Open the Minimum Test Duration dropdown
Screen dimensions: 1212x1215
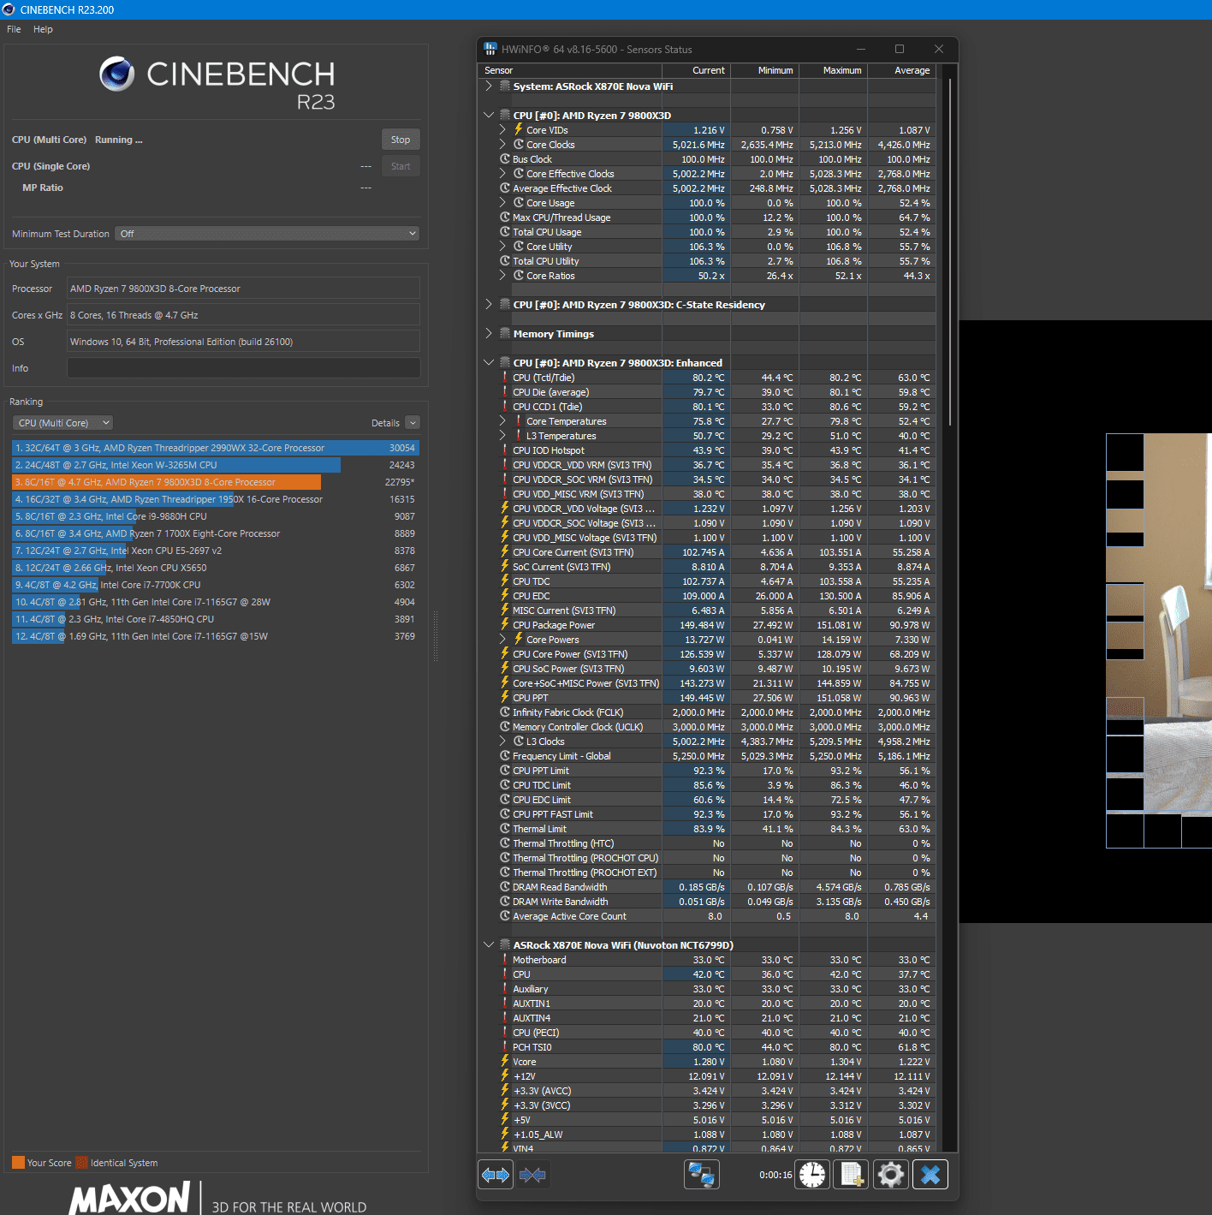[x=267, y=233]
